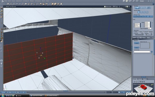Click the Softness slider
This screenshot has width=155, height=97.
click(x=149, y=35)
